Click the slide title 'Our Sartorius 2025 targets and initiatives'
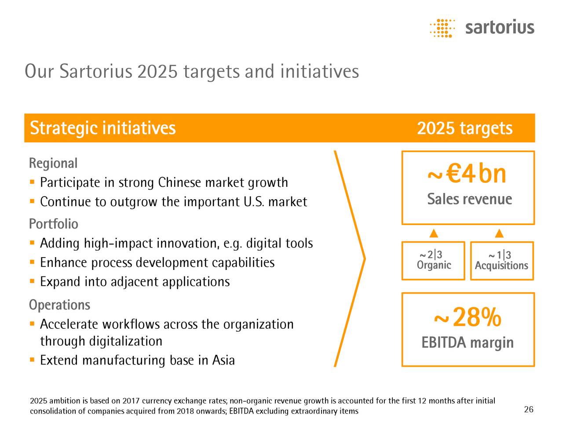Image resolution: width=563 pixels, height=422 pixels. [192, 72]
